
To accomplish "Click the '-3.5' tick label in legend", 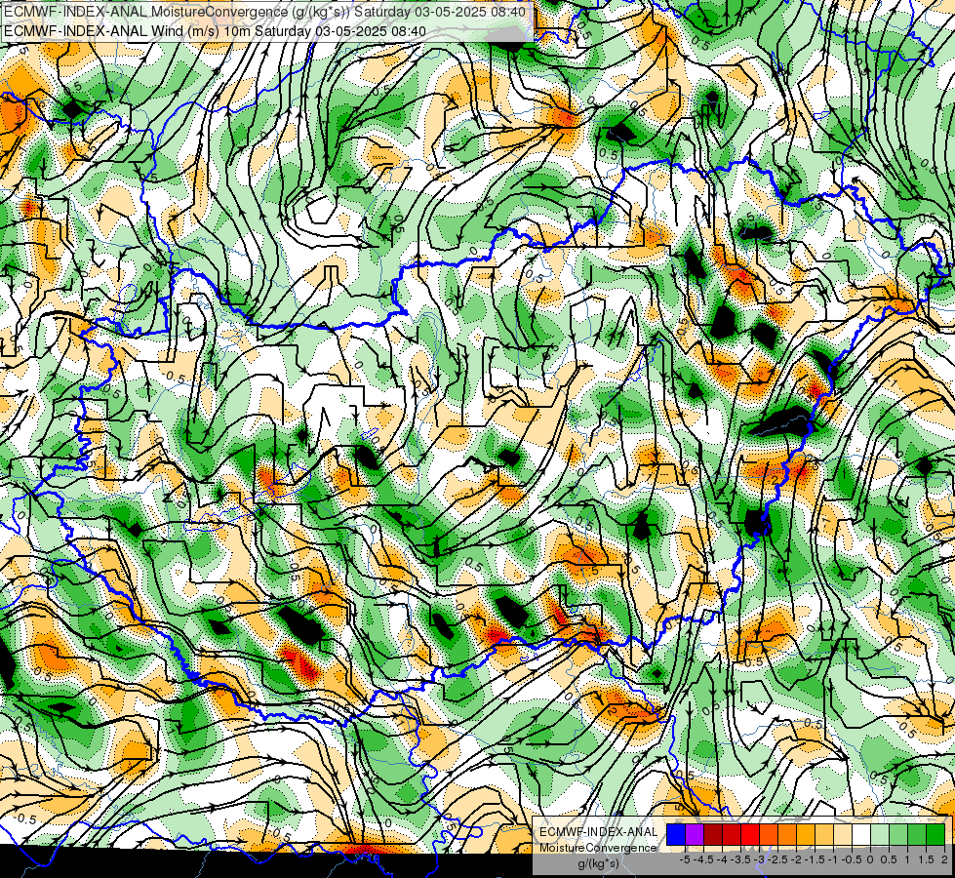I will tap(740, 859).
